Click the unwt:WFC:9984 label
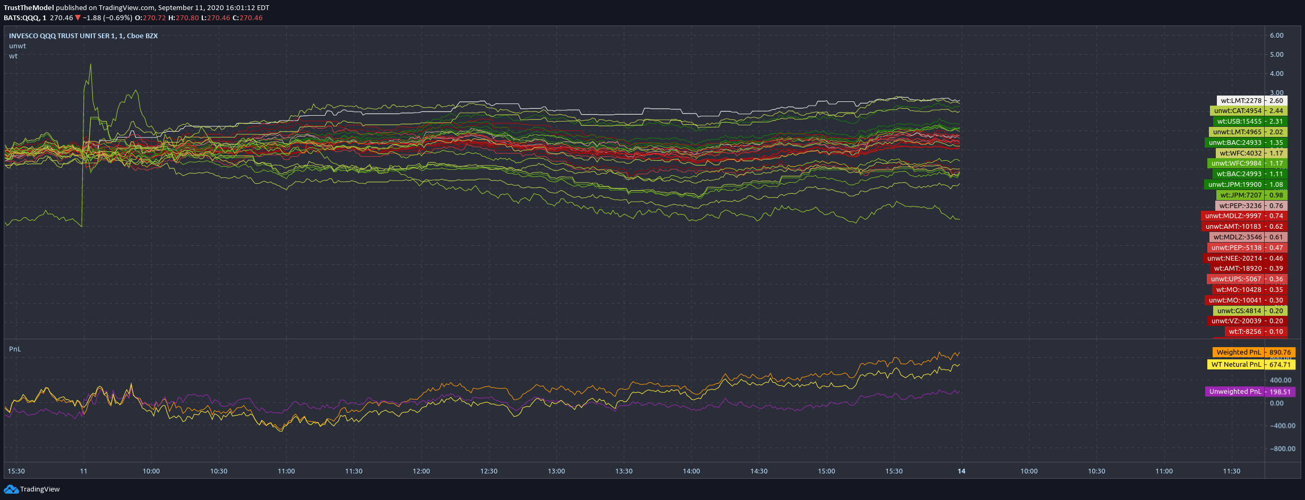This screenshot has width=1305, height=500. (1237, 163)
